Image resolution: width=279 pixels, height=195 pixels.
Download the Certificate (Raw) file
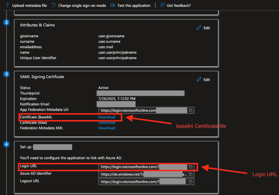point(107,123)
